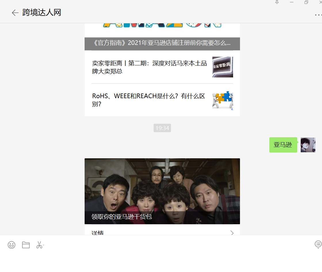Minimize the chat window

tap(291, 2)
